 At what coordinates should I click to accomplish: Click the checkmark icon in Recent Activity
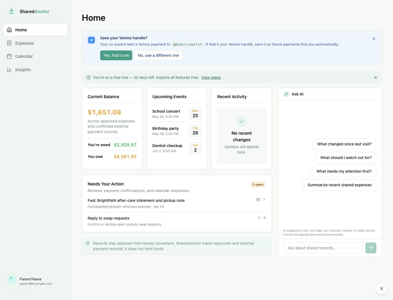(242, 121)
